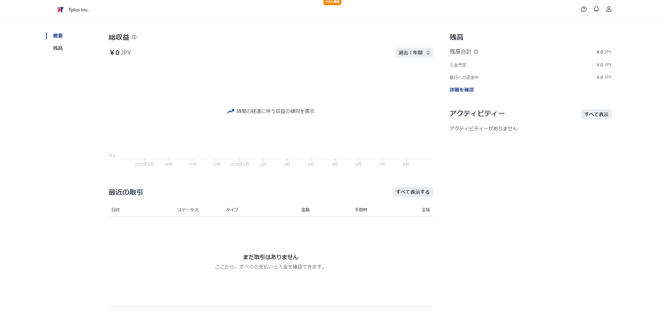The height and width of the screenshot is (325, 664).
Task: Click 2024年1月 marker on chart axis
Action: [239, 164]
